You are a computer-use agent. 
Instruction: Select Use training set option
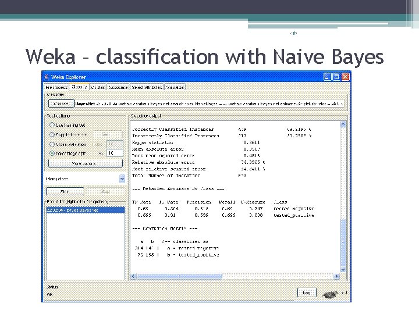point(68,125)
